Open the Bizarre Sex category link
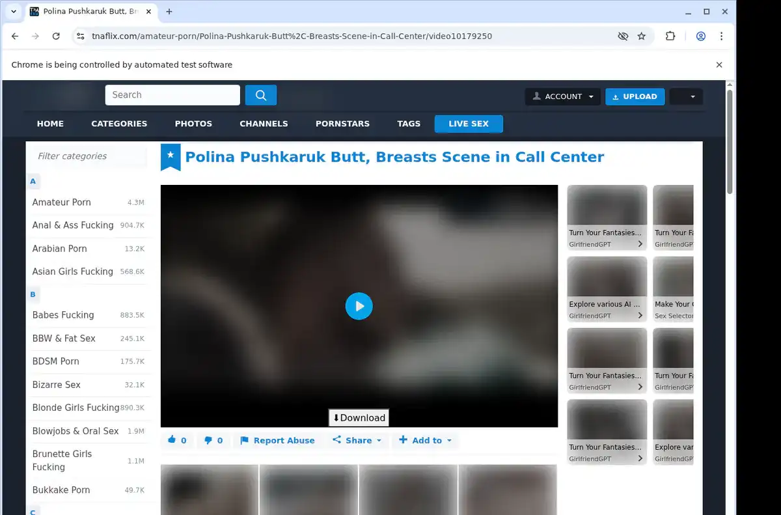This screenshot has height=515, width=781. click(x=57, y=385)
